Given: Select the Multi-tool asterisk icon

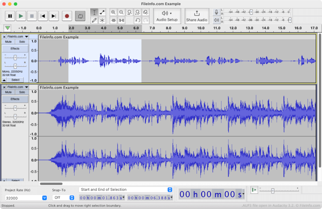Looking at the screenshot, I should [102, 20].
